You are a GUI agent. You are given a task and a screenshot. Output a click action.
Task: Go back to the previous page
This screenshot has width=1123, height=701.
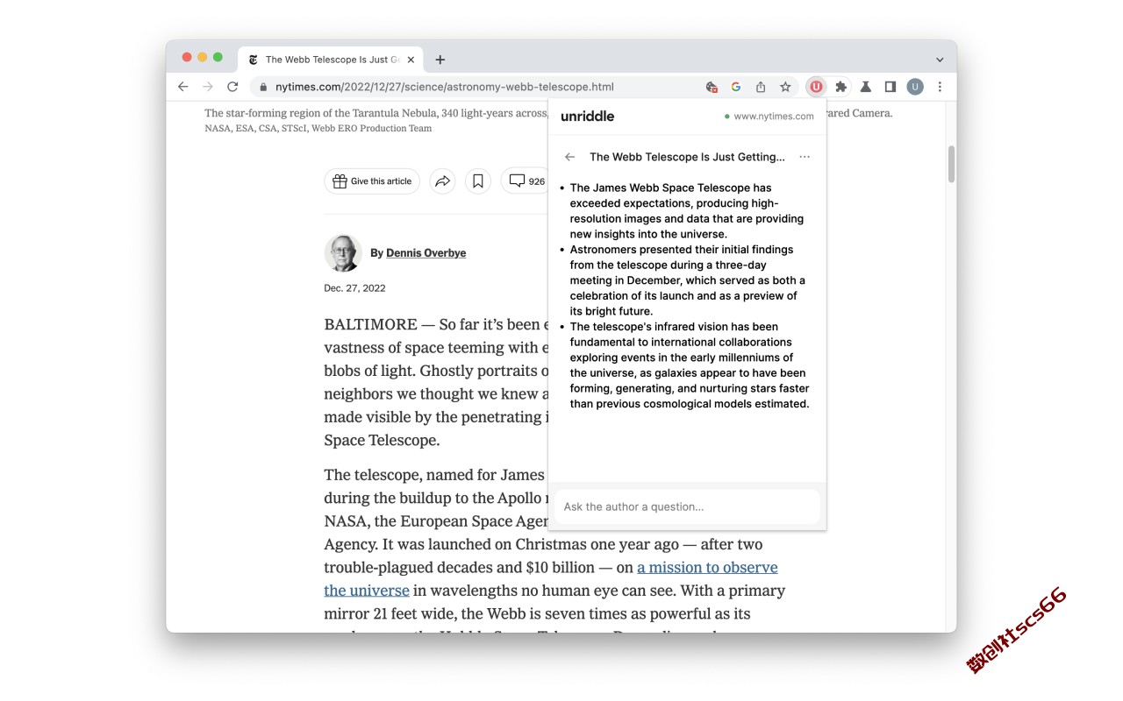coord(182,87)
